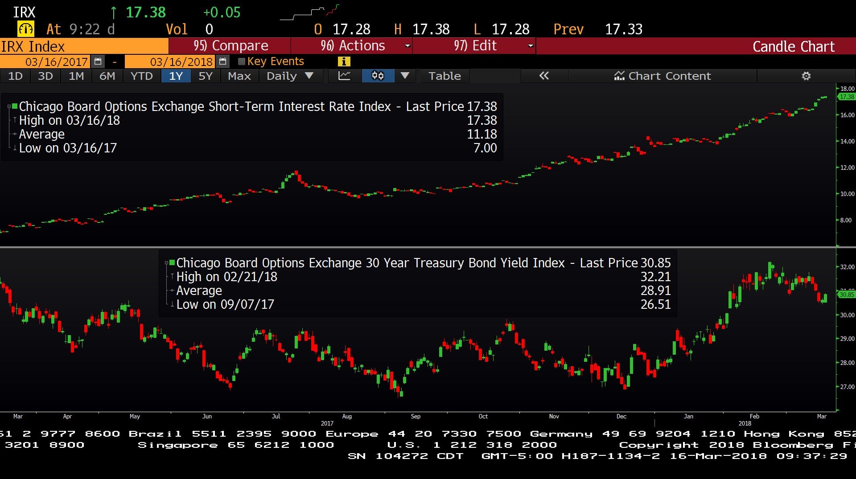The width and height of the screenshot is (856, 479).
Task: Click the yellow info icon beside Key Events
Action: pyautogui.click(x=343, y=61)
